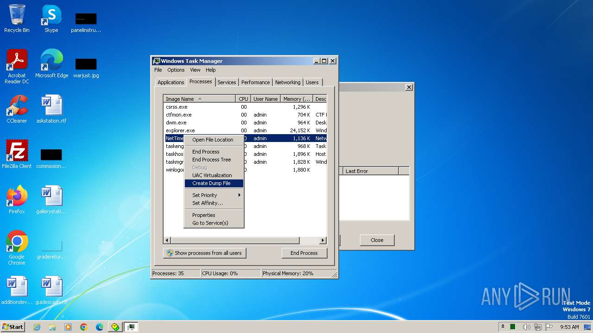The image size is (593, 333).
Task: Choose End Process Tree
Action: [214, 160]
